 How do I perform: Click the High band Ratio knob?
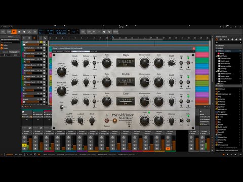coord(107,63)
